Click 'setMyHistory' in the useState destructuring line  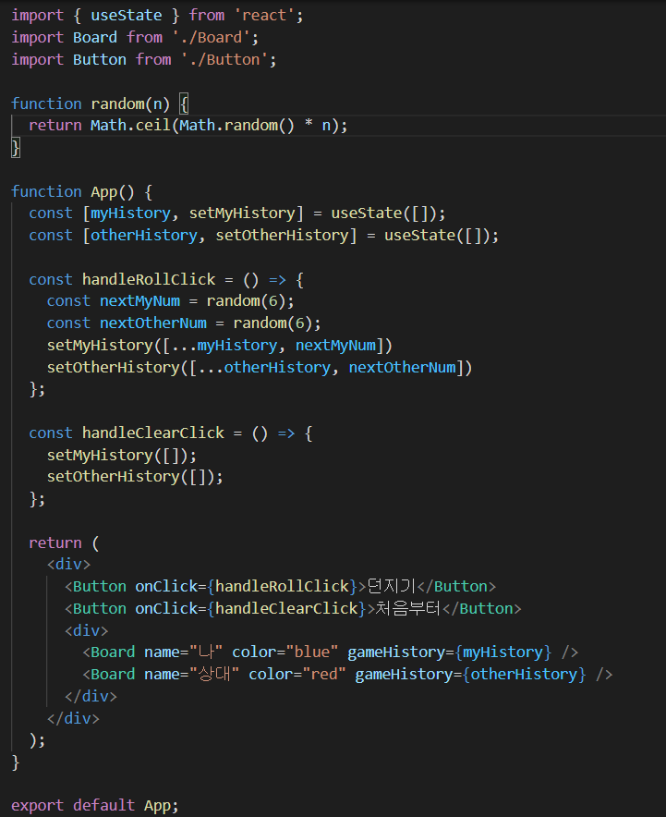(242, 213)
